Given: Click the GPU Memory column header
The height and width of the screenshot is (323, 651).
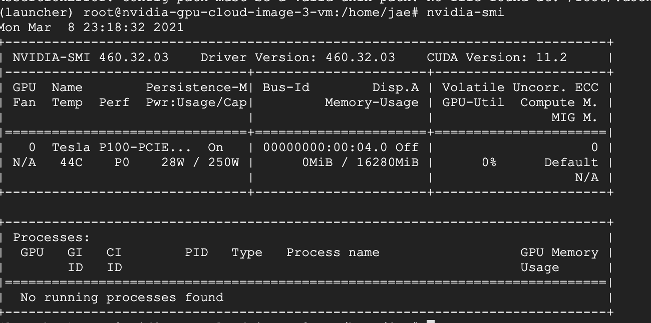Looking at the screenshot, I should (x=559, y=252).
